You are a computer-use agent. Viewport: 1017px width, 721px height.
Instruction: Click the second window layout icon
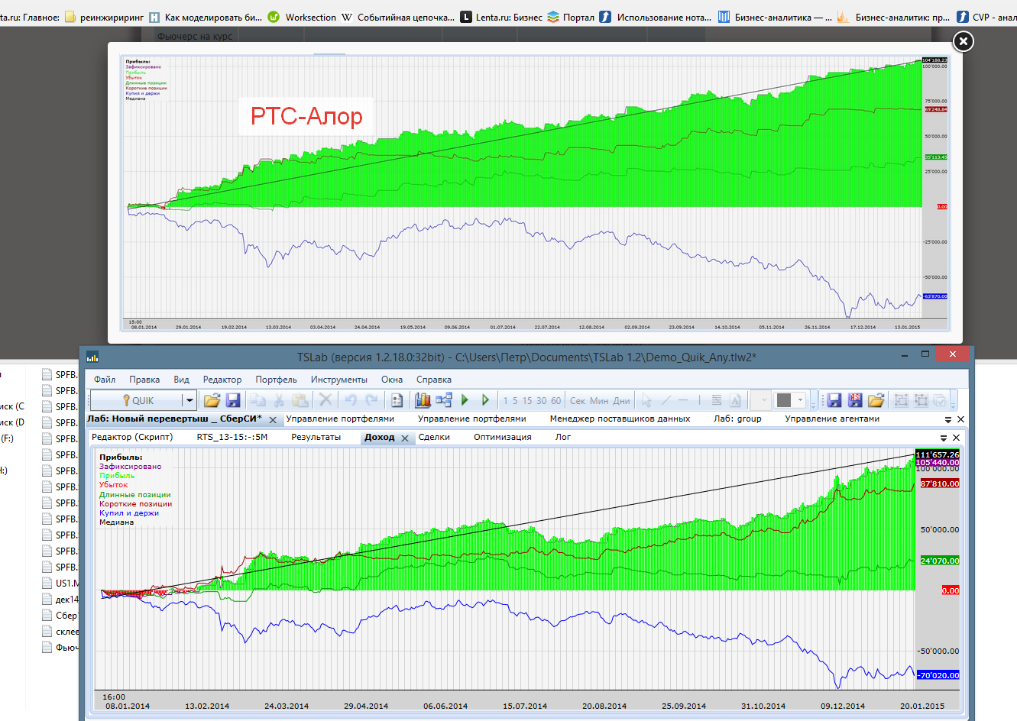tap(921, 400)
